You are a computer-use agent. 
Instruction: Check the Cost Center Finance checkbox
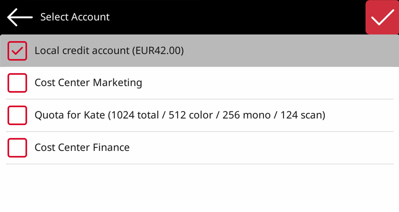(x=17, y=148)
